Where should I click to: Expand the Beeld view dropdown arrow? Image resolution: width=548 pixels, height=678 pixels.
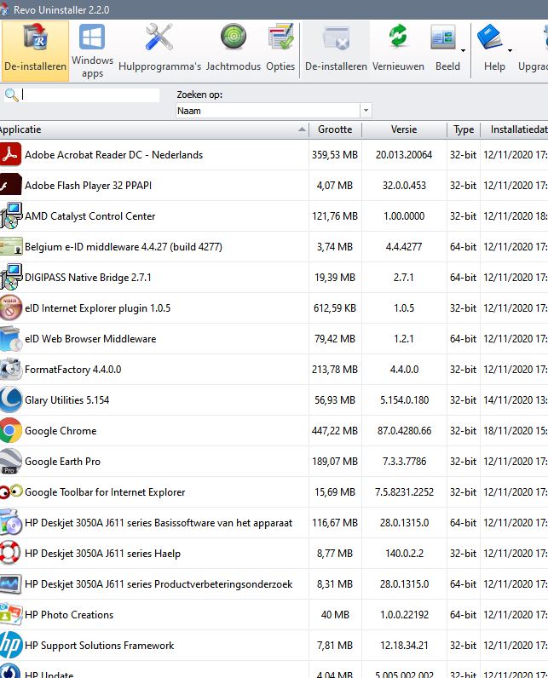click(x=464, y=51)
